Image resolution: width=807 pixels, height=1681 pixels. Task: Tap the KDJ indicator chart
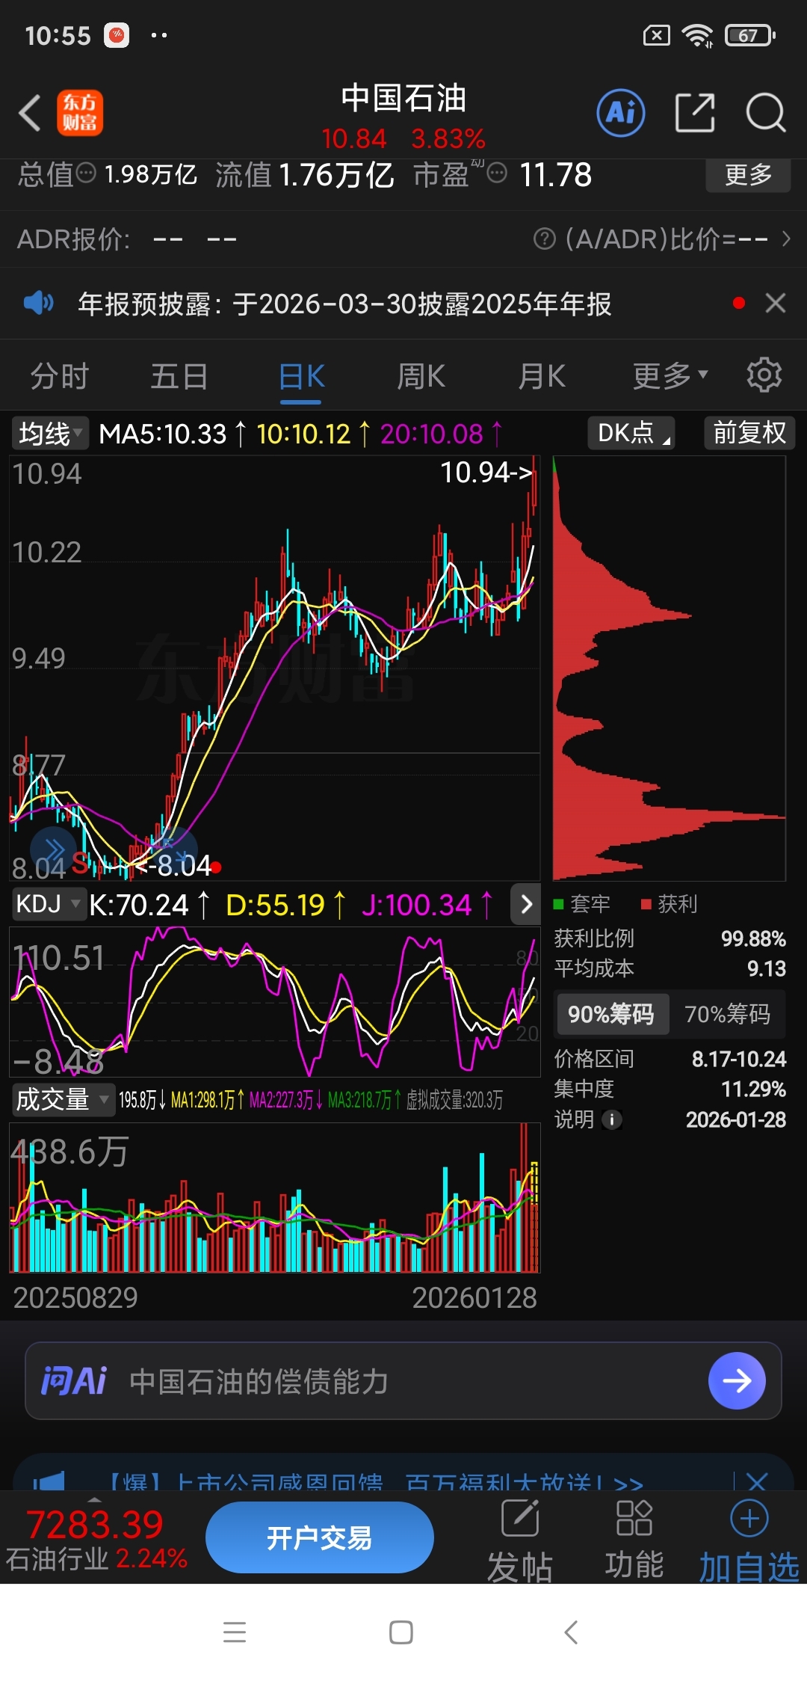[274, 1001]
